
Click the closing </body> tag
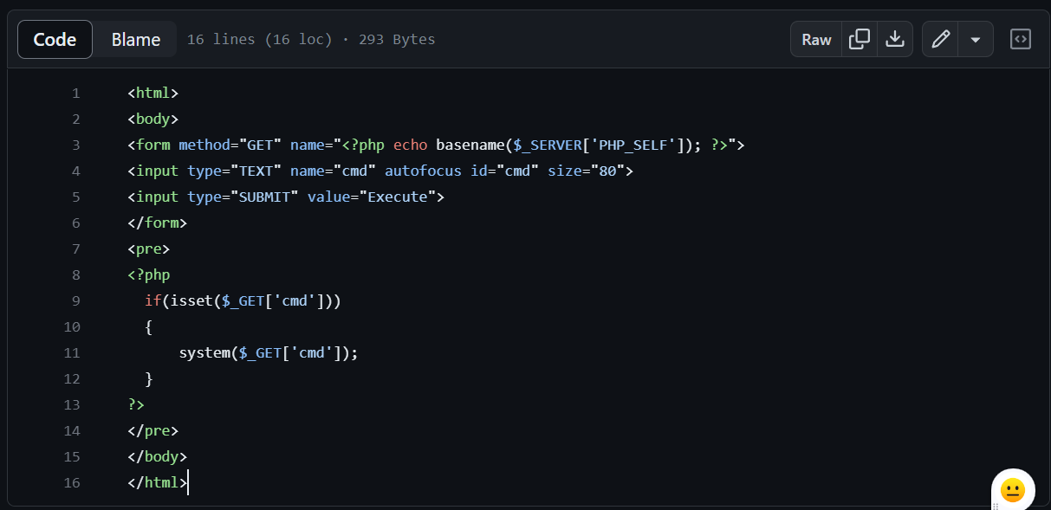[x=158, y=456]
